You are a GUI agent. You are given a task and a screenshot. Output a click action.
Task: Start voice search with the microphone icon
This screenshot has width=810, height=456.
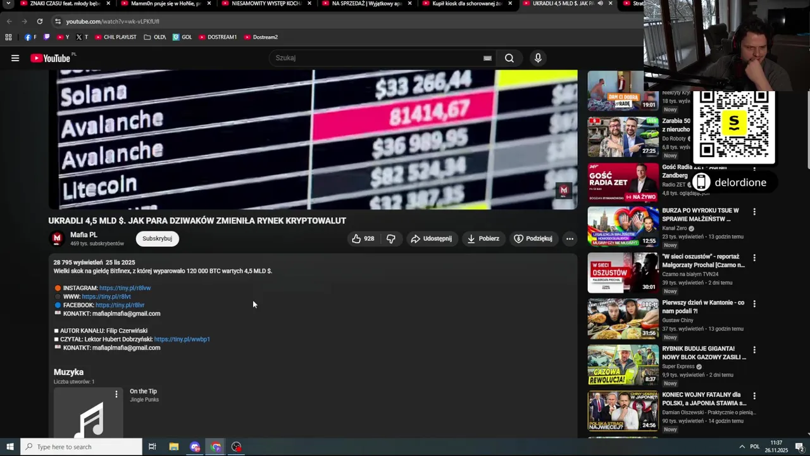pos(538,58)
